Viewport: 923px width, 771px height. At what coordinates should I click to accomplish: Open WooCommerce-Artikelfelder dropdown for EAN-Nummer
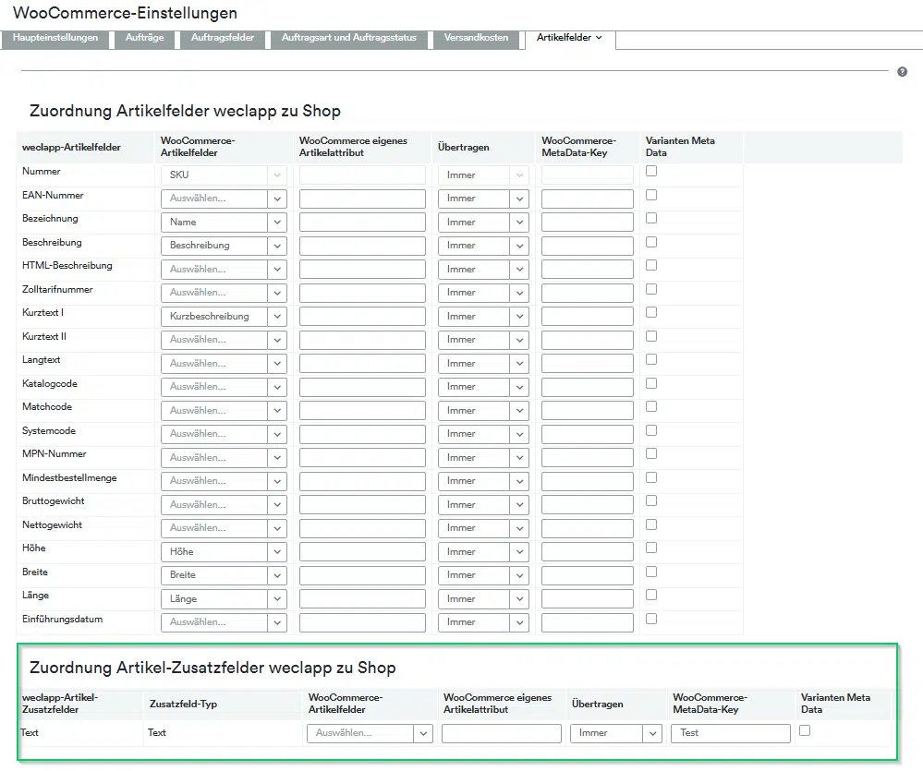point(224,199)
